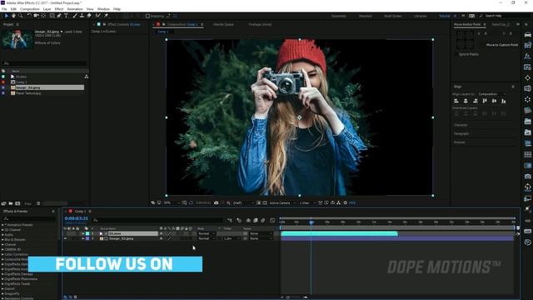The height and width of the screenshot is (300, 533).
Task: Take a snapshot with the camera icon
Action: (217, 202)
